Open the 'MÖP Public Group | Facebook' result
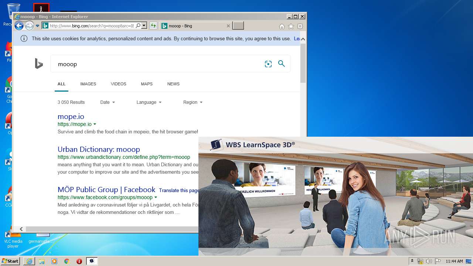This screenshot has width=473, height=266. (106, 190)
